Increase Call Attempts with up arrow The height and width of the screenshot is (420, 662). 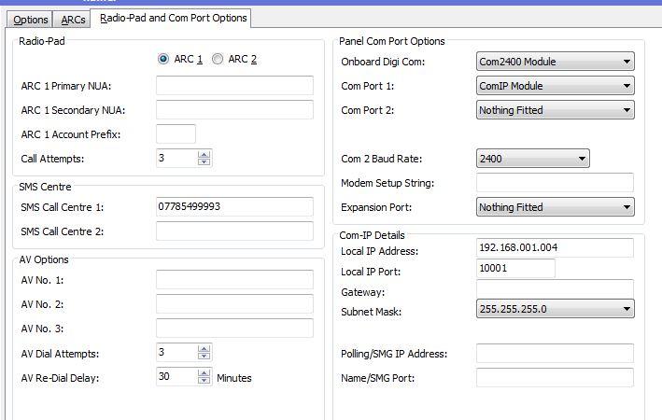pos(204,154)
